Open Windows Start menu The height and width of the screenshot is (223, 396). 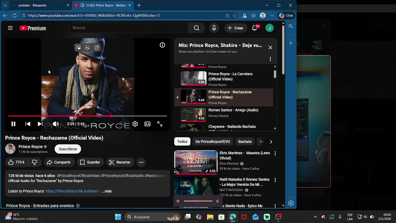[x=118, y=217]
